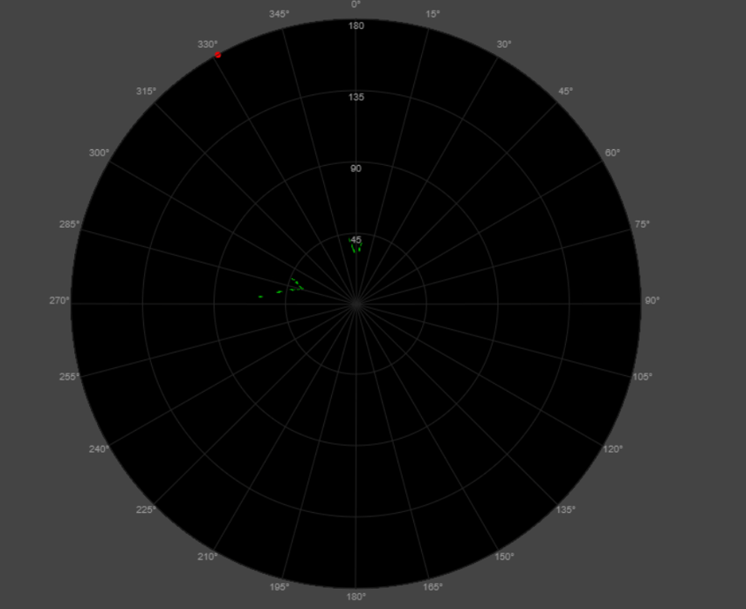Click the 75° angle label

coord(642,224)
